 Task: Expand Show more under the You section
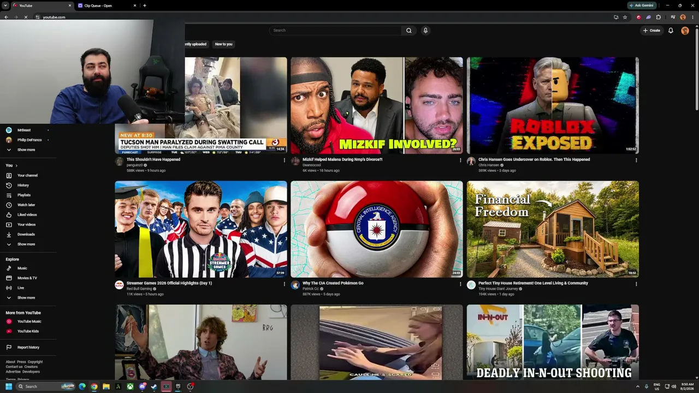28,244
